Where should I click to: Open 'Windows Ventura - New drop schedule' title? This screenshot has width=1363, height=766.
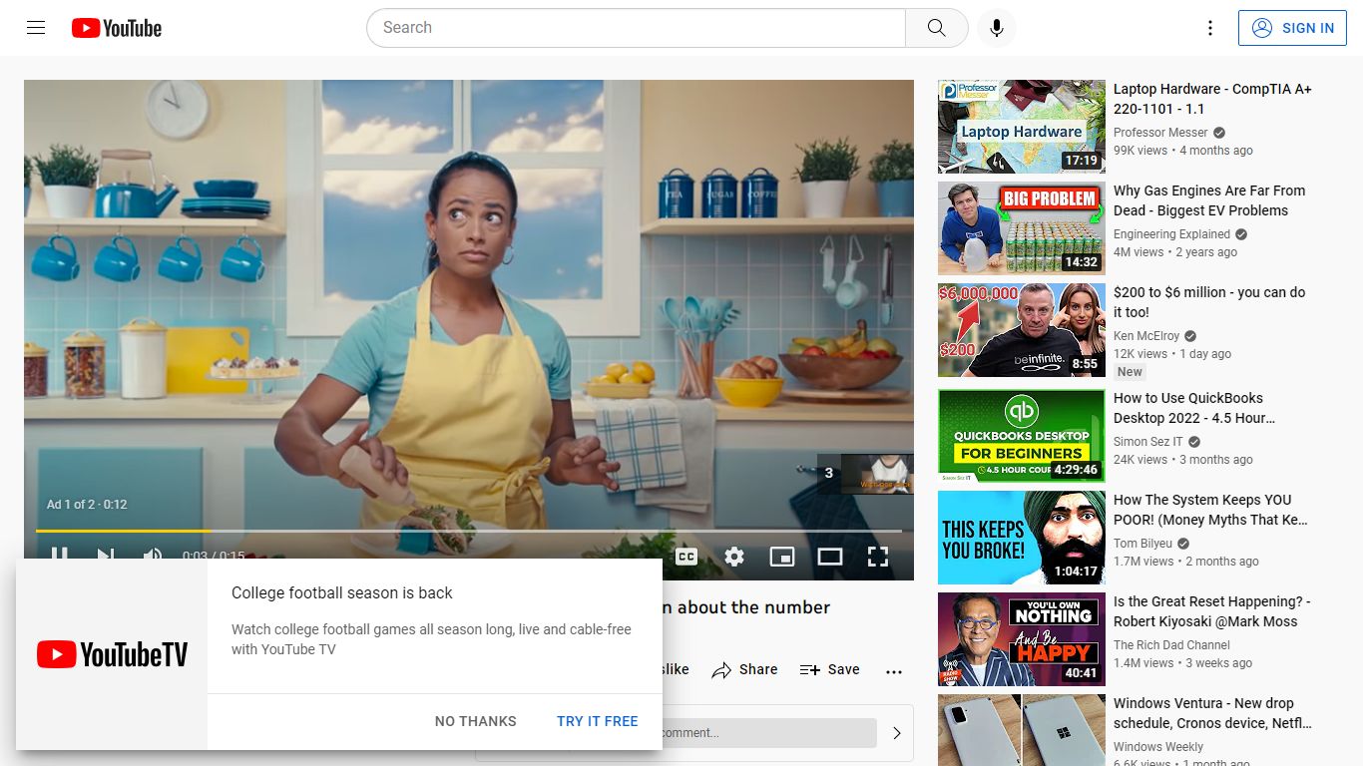(1213, 713)
